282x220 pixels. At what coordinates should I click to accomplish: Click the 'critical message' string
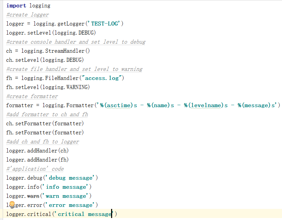[x=85, y=214]
